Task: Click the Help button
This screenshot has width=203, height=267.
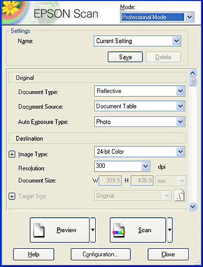Action: coord(34,254)
